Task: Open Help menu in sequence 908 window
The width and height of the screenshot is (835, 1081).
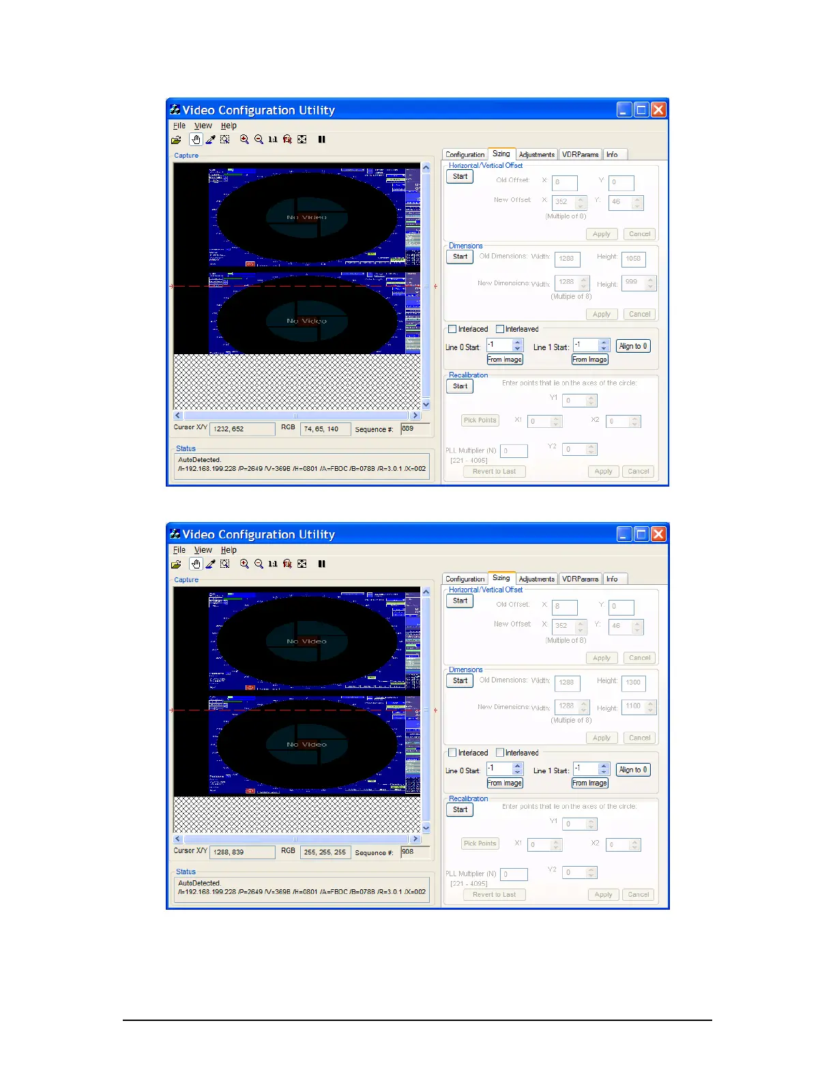Action: 229,550
